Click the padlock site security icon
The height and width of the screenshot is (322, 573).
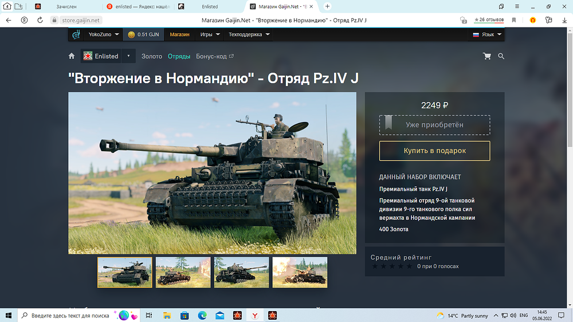click(x=54, y=20)
